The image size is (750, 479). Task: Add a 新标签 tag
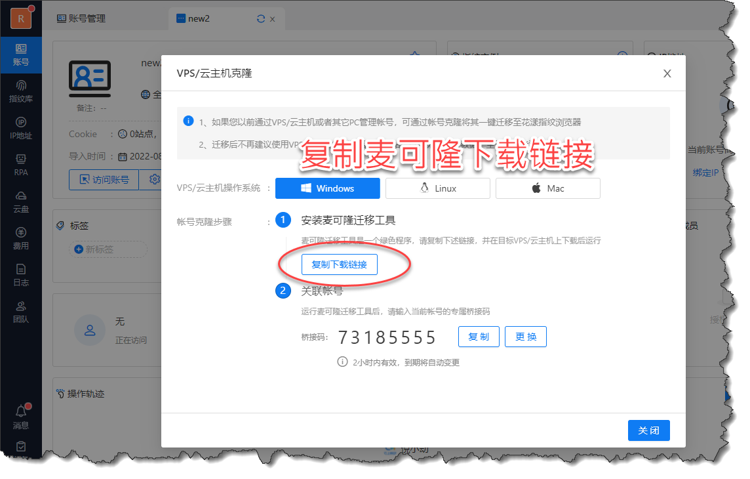point(108,249)
